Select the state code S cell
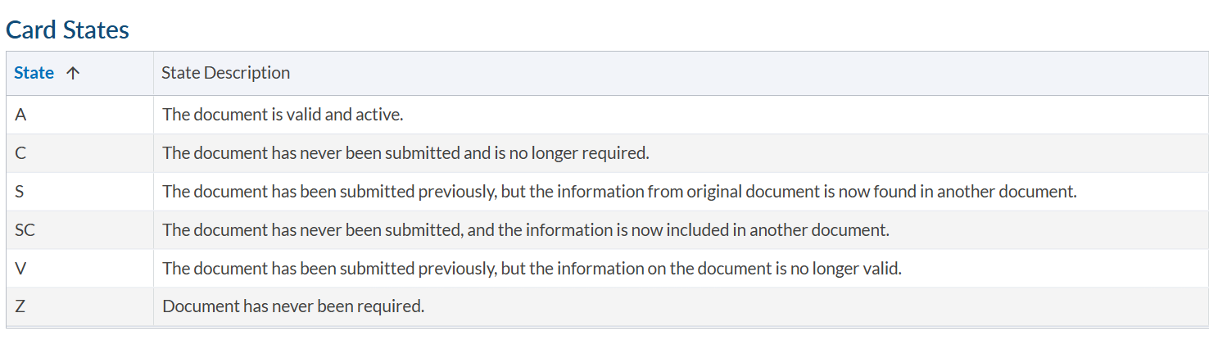 point(20,192)
